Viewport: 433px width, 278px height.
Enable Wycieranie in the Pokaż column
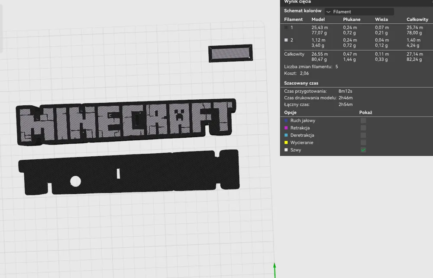(x=363, y=142)
